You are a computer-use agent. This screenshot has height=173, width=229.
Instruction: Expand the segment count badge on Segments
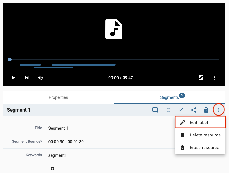[182, 95]
